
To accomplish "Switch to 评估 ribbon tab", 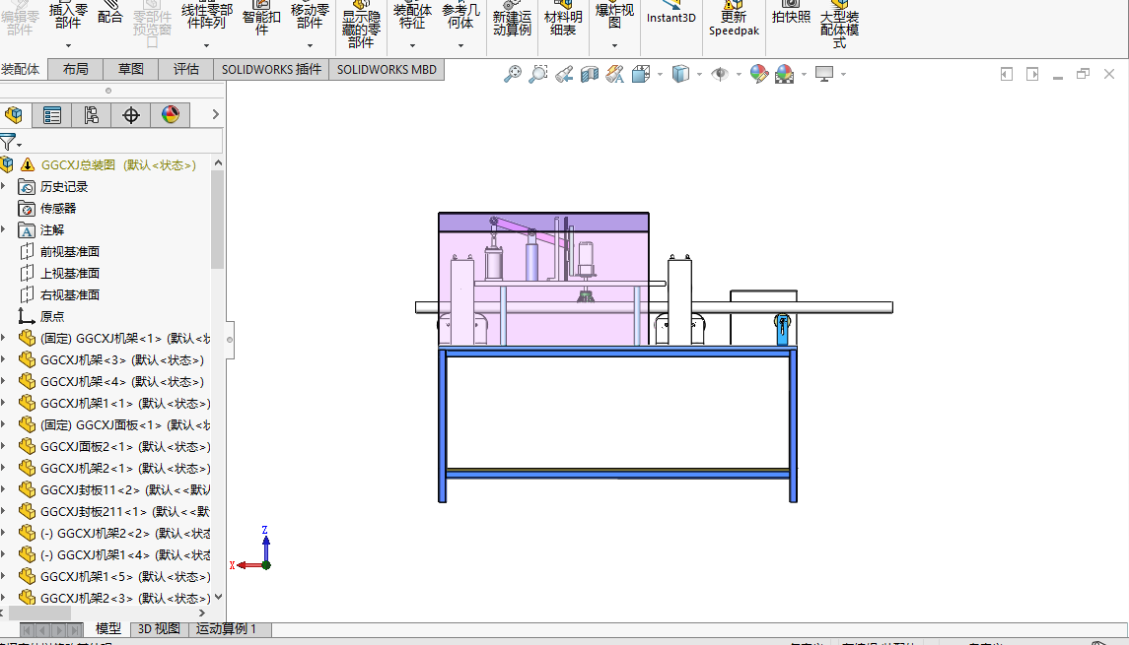I will [185, 69].
